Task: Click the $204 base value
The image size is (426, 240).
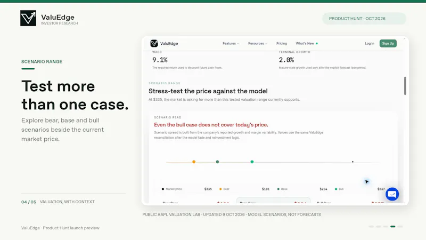Action: (323, 189)
